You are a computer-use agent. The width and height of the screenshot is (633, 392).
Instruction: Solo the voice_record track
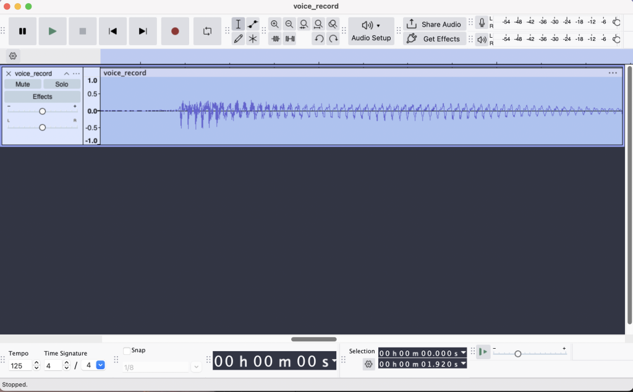click(x=62, y=84)
